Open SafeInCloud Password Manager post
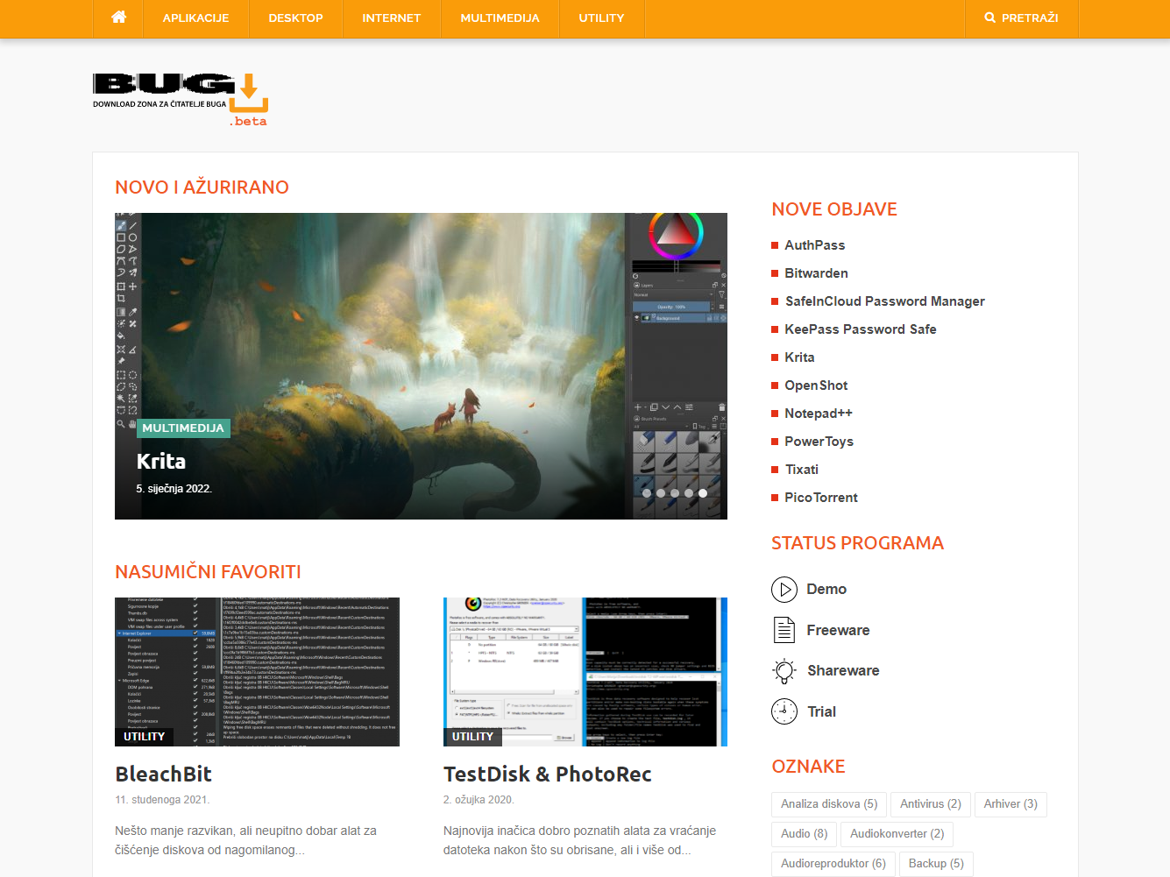The height and width of the screenshot is (877, 1170). pyautogui.click(x=884, y=301)
